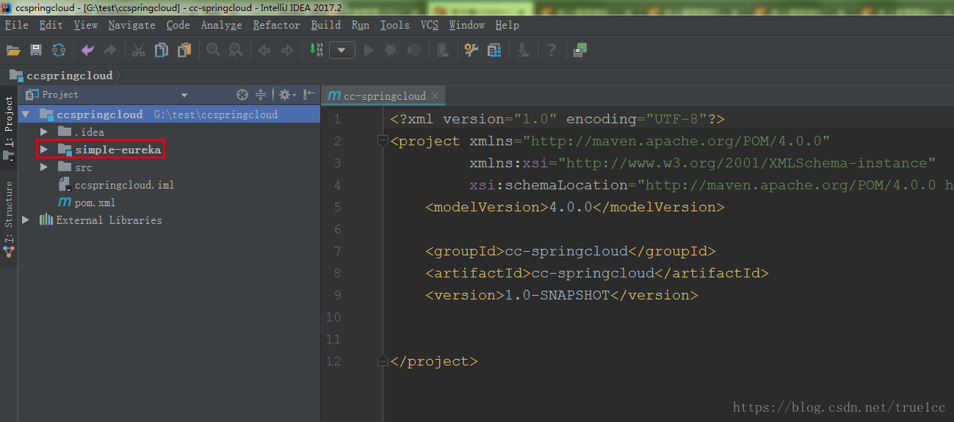Click the grayed-out icon before the Settings wrench
954x422 pixels.
pyautogui.click(x=442, y=50)
